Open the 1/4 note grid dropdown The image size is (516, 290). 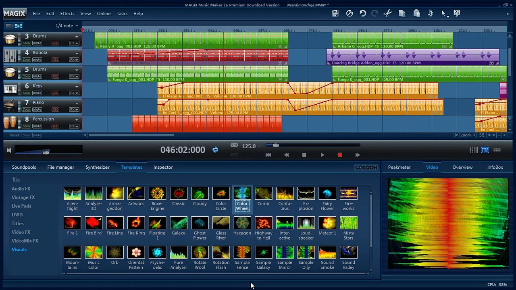pyautogui.click(x=67, y=26)
